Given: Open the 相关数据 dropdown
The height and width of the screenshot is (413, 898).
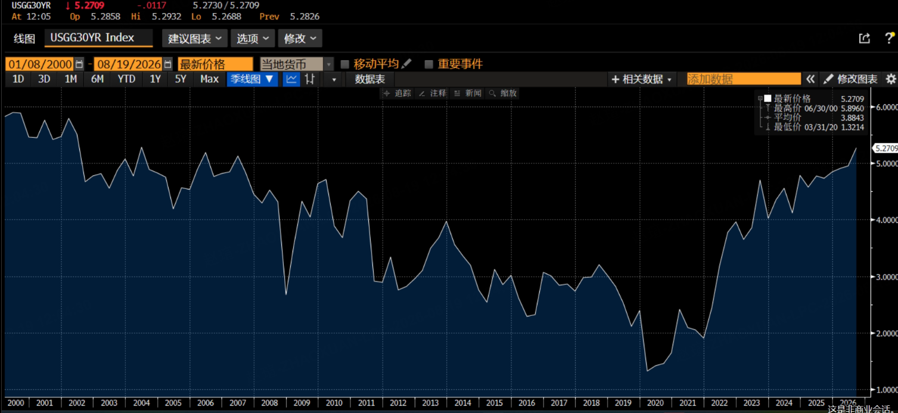Looking at the screenshot, I should click(642, 79).
